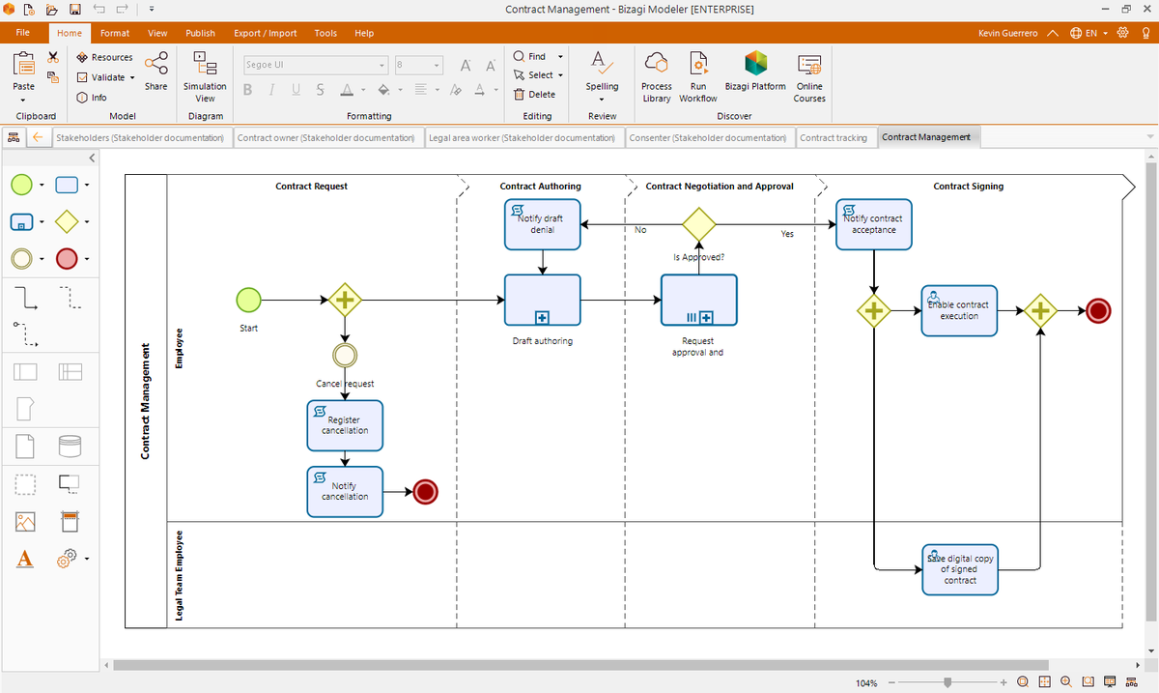This screenshot has width=1159, height=693.
Task: Expand the Validate dropdown arrow
Action: point(131,77)
